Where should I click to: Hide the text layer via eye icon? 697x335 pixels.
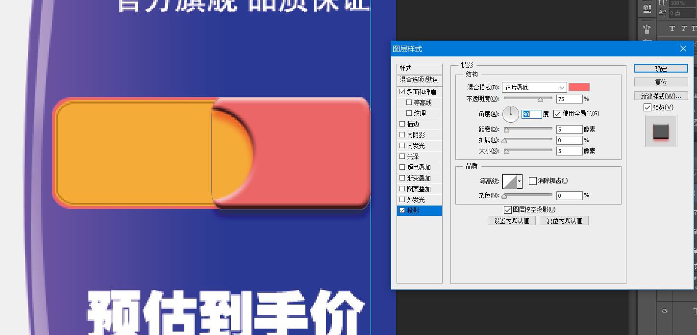(x=665, y=310)
